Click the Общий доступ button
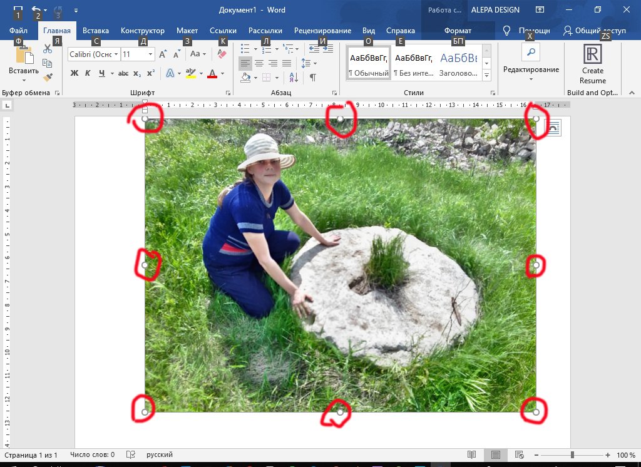Viewport: 641px width, 467px height. coord(594,31)
